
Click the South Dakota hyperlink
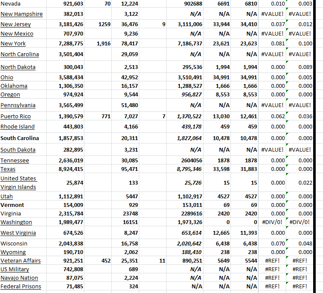click(18, 150)
